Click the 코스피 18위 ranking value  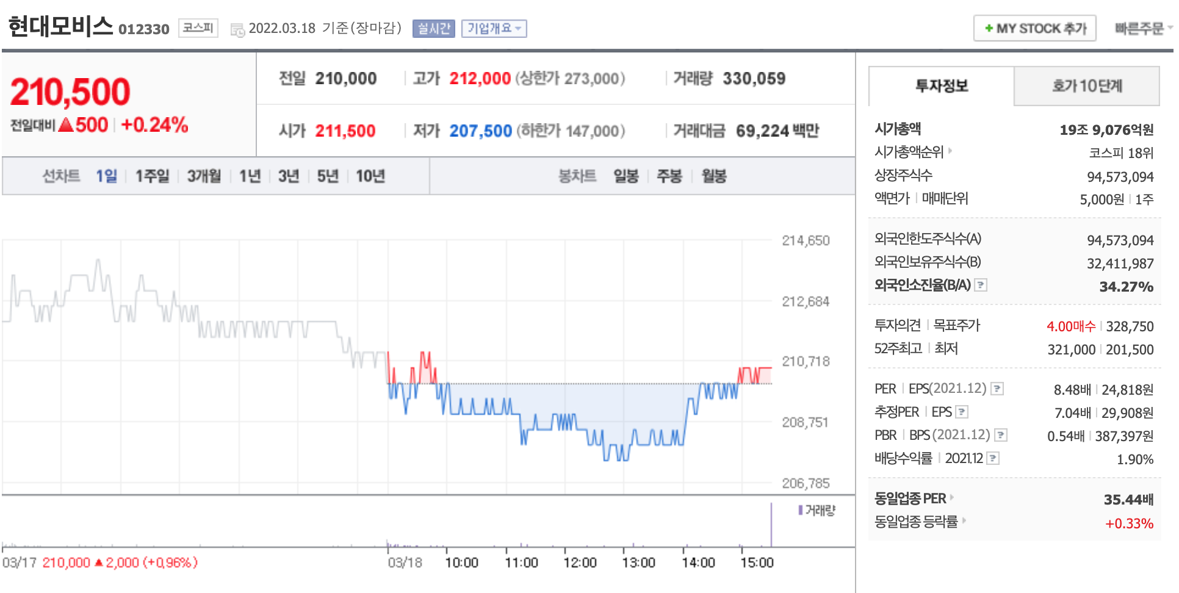click(x=1122, y=153)
